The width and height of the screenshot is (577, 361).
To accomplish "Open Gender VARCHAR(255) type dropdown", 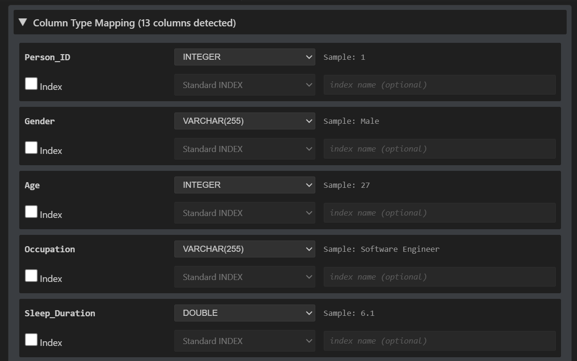I will pos(244,121).
